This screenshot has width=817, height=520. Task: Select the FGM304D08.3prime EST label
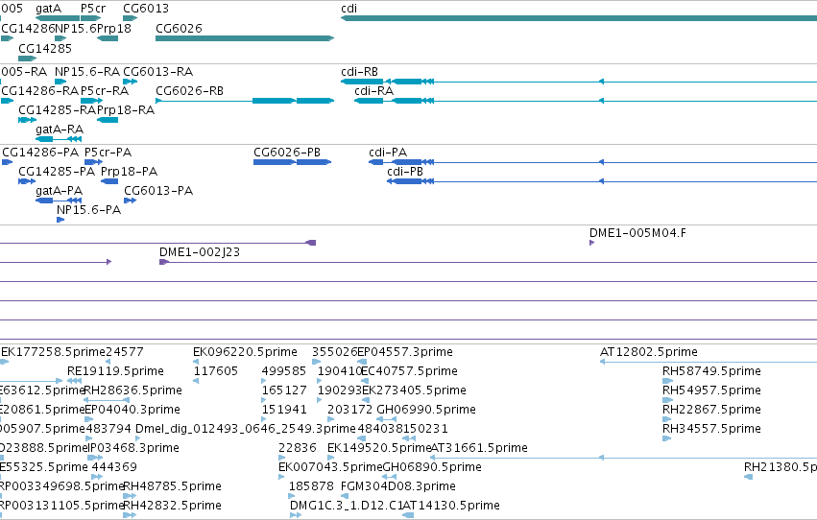[398, 486]
